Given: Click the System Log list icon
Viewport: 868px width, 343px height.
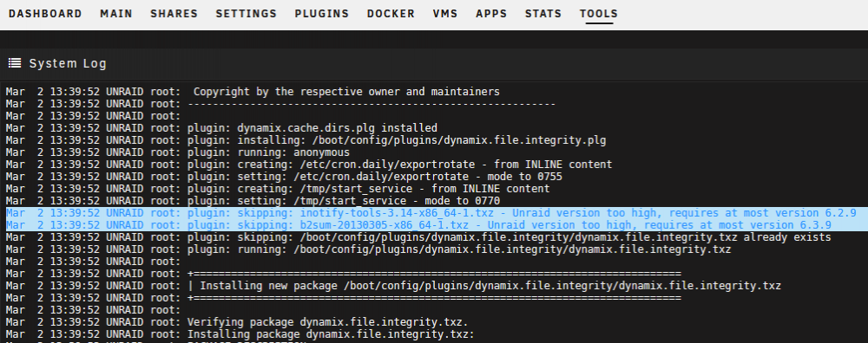Looking at the screenshot, I should pos(15,63).
